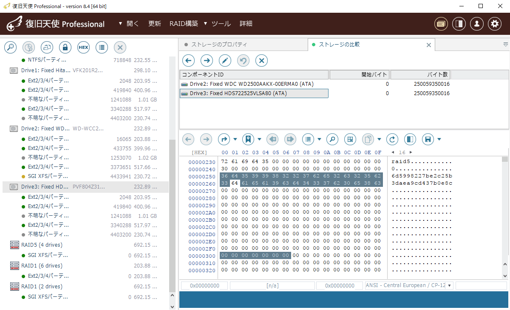Click the forward arrow in the hex toolbar
The height and width of the screenshot is (310, 510).
206,139
